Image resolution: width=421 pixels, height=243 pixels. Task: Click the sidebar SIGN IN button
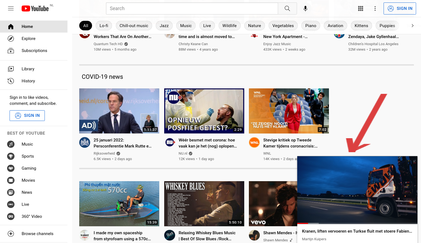pyautogui.click(x=27, y=115)
